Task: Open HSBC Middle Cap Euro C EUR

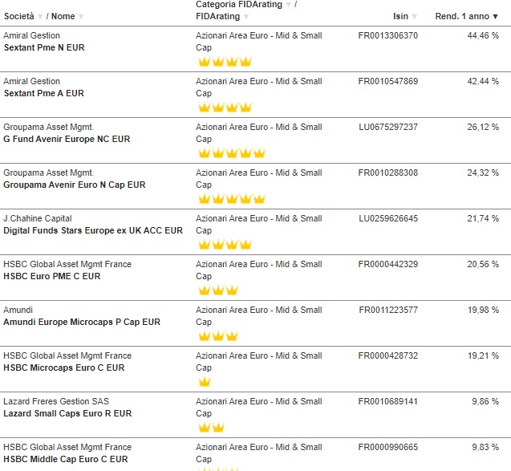Action: [66, 459]
